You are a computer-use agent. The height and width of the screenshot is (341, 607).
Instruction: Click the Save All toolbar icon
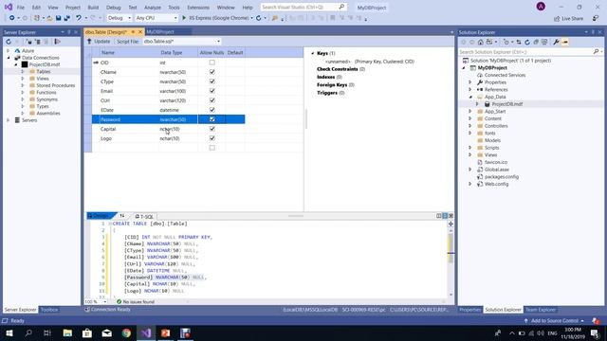pyautogui.click(x=66, y=18)
